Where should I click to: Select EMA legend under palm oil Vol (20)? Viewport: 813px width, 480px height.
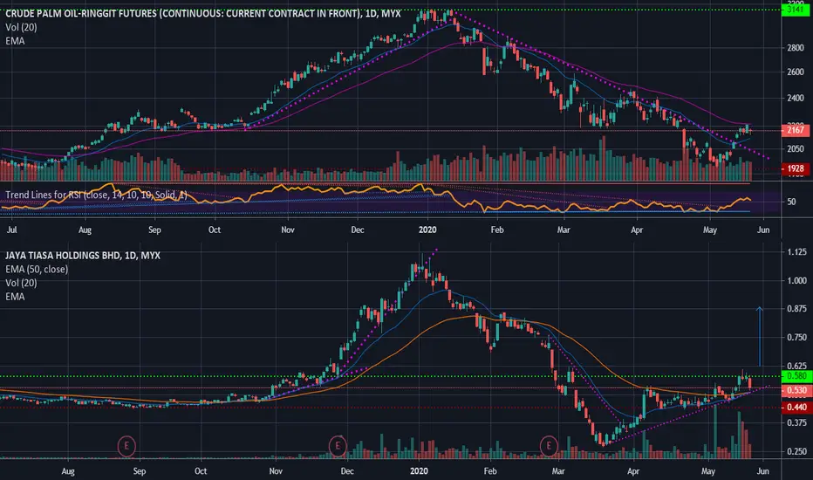click(x=15, y=41)
